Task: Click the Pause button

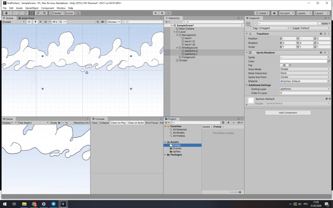Action: pos(162,13)
